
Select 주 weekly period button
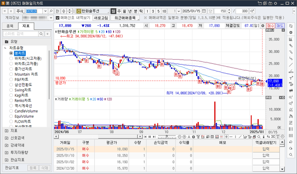pyautogui.click(x=119, y=11)
